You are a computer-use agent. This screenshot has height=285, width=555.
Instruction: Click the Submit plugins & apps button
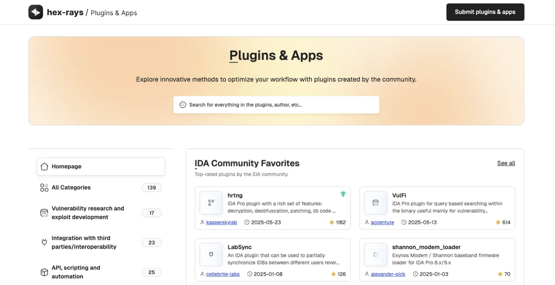(x=485, y=12)
